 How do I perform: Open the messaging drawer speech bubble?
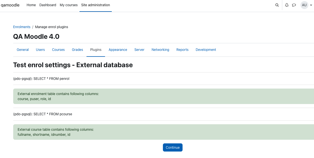click(294, 5)
